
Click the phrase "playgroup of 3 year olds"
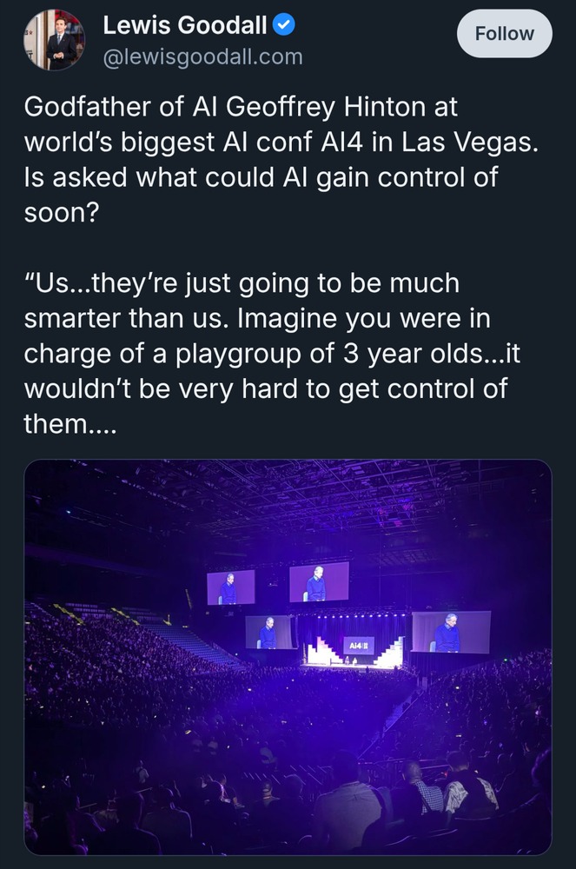(x=330, y=354)
